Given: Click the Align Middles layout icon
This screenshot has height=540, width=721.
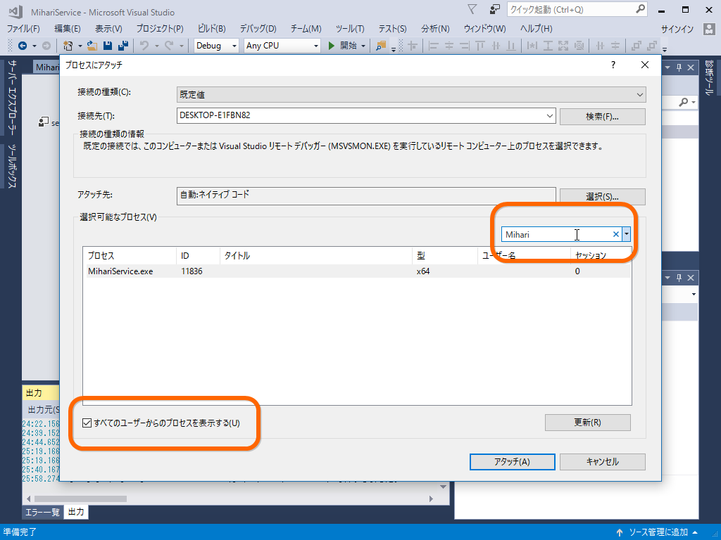Looking at the screenshot, I should [x=496, y=46].
